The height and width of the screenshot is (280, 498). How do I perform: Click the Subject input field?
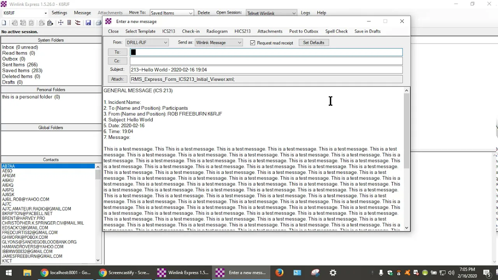tap(266, 70)
